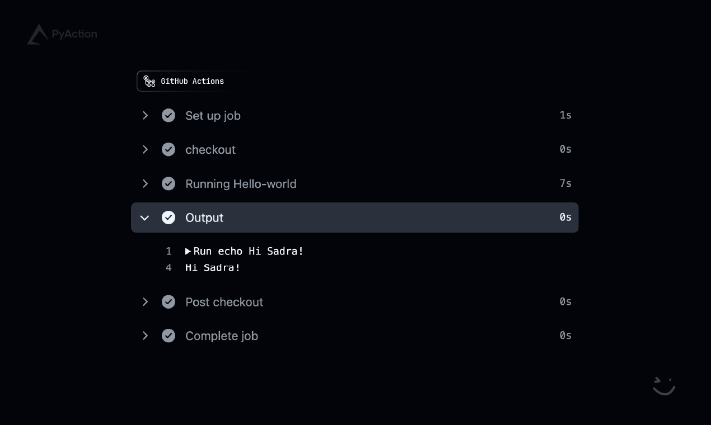
Task: Click the GitHub Actions workflow icon
Action: (149, 82)
